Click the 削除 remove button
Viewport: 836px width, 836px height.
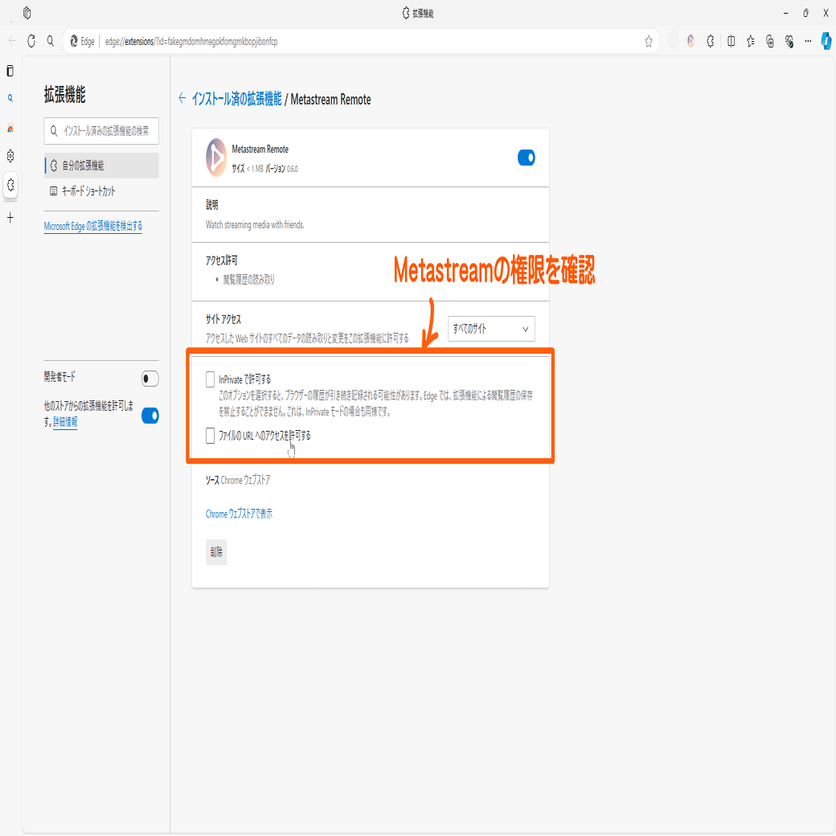pos(216,551)
